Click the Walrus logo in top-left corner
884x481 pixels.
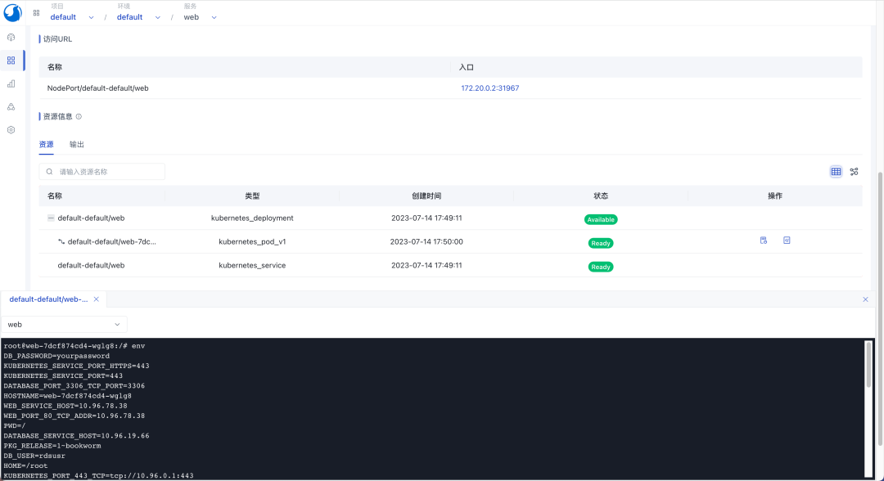tap(12, 12)
